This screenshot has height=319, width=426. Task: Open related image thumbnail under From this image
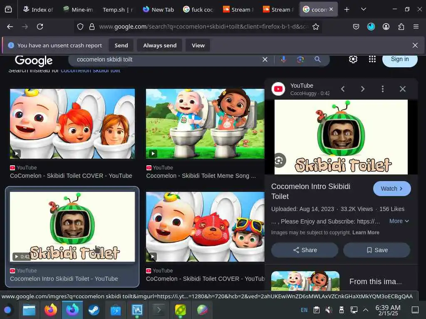point(305,281)
